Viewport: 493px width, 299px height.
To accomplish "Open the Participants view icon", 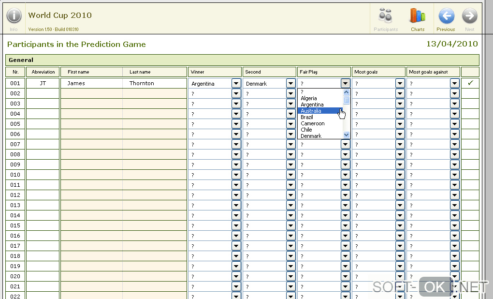I will point(385,16).
